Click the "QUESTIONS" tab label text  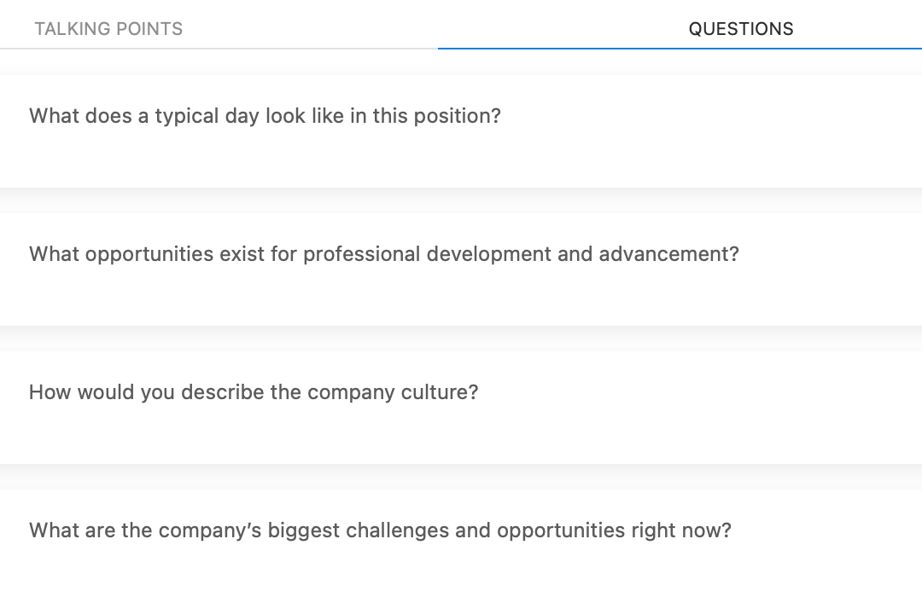741,29
